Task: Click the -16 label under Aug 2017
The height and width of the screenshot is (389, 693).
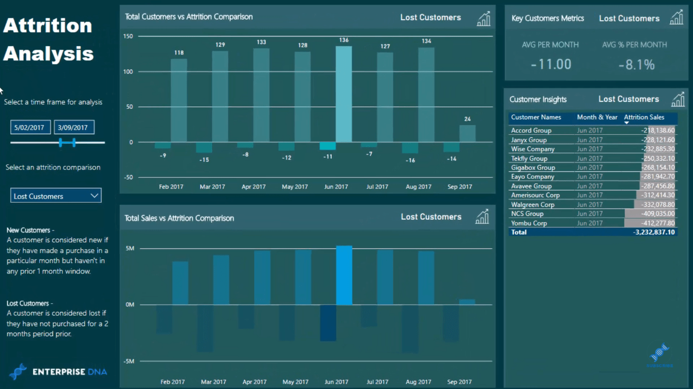Action: tap(410, 160)
